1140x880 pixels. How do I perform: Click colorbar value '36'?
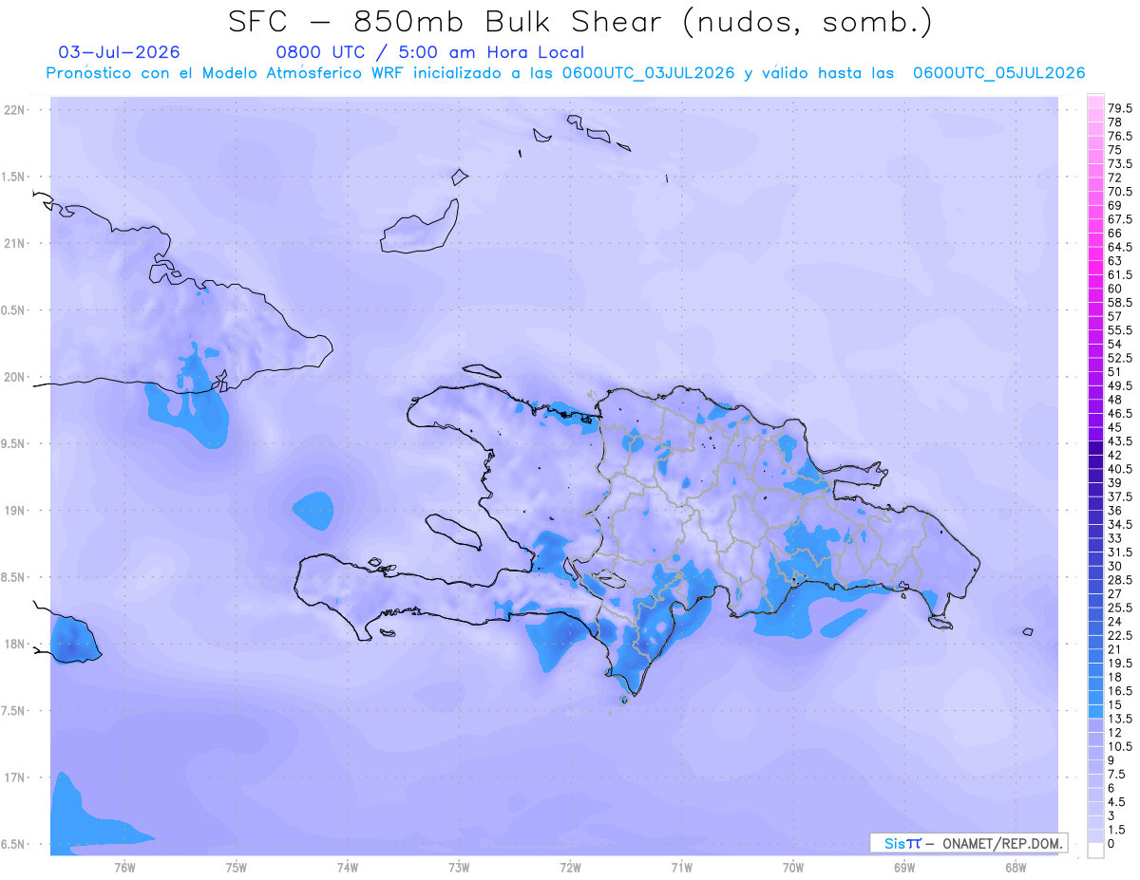tap(1115, 511)
